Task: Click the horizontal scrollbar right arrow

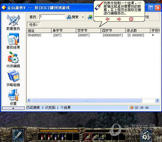Action: pos(157,100)
